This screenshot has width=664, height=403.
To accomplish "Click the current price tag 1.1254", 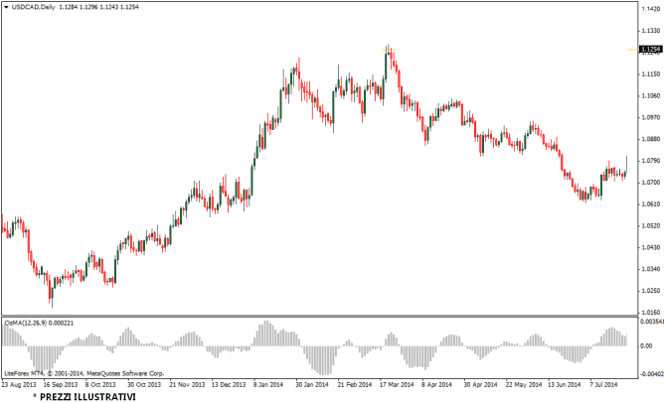I will pyautogui.click(x=651, y=49).
